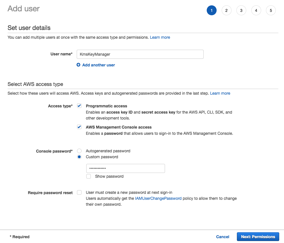Go to wizard step 1 circle
The height and width of the screenshot is (243, 284).
tap(212, 10)
